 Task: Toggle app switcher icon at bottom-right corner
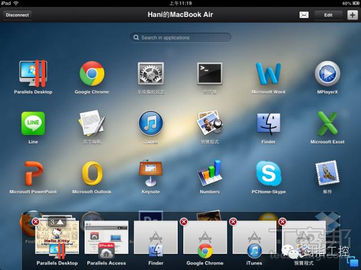coord(352,262)
